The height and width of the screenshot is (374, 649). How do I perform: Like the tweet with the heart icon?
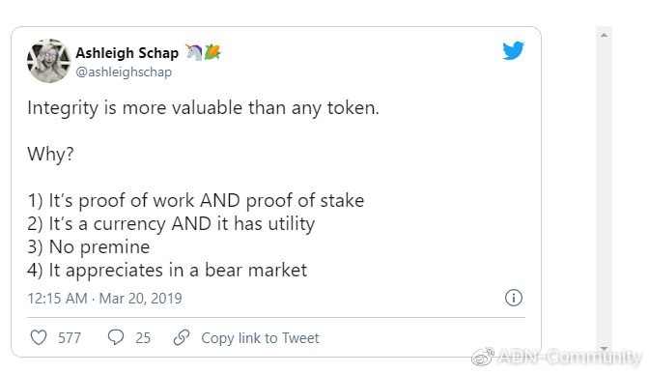click(39, 337)
